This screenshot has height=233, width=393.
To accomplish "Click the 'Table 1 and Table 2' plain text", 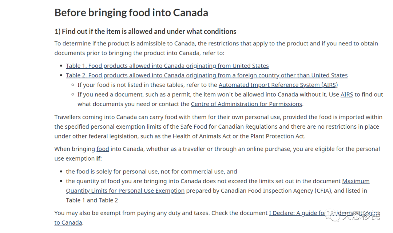I will coord(92,200).
